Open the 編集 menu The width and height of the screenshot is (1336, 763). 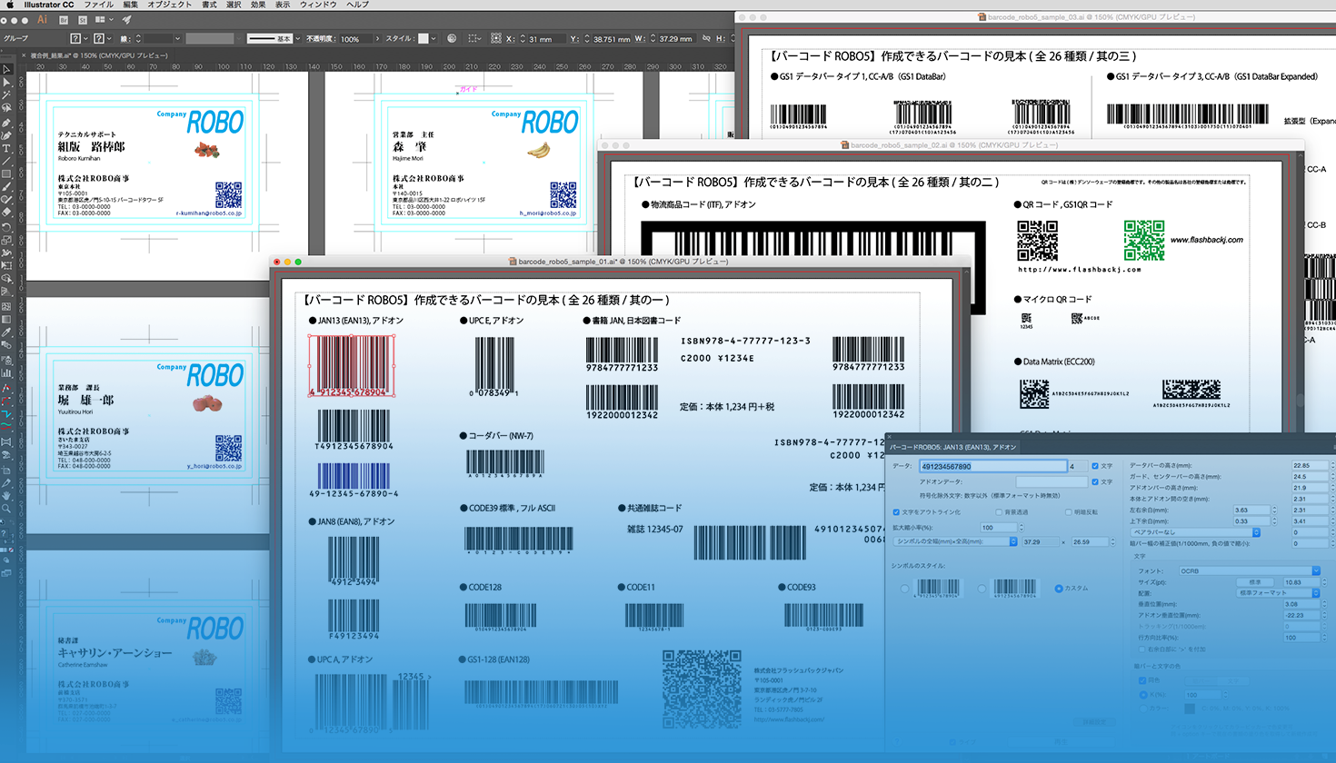coord(131,5)
